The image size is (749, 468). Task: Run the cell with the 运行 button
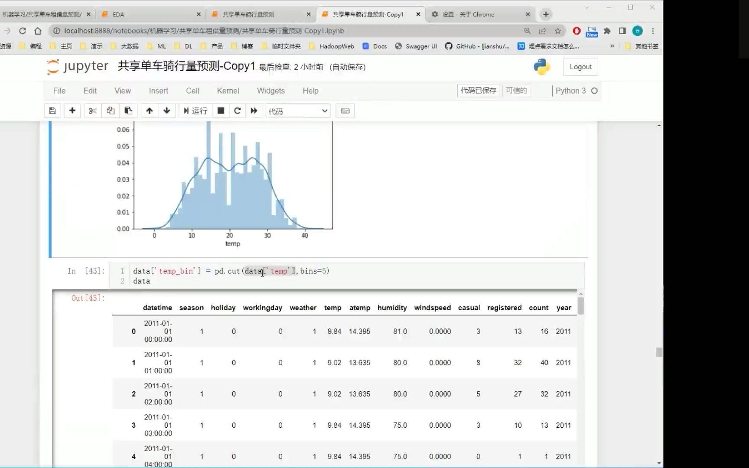click(x=195, y=111)
